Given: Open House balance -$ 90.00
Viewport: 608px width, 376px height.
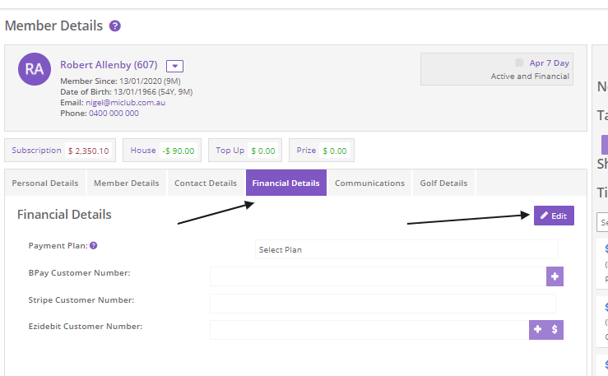Looking at the screenshot, I should pyautogui.click(x=162, y=151).
